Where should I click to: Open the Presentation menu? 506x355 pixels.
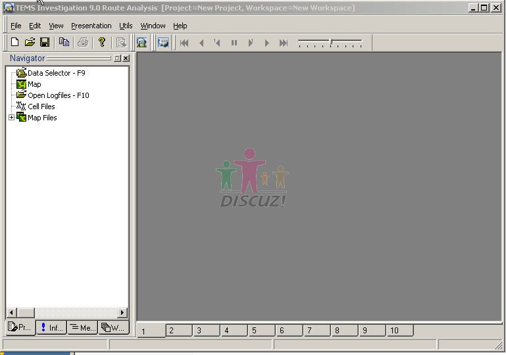[x=91, y=26]
